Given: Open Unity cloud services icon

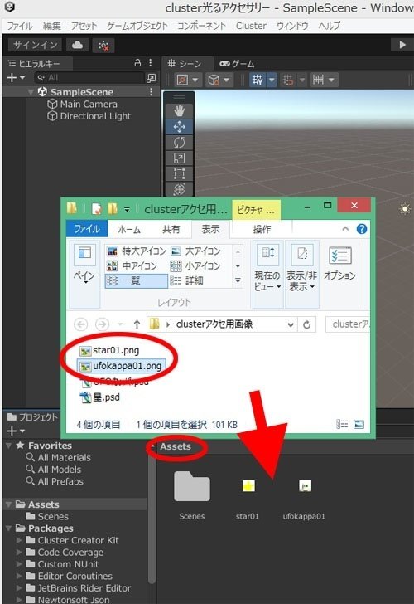Looking at the screenshot, I should (x=77, y=45).
